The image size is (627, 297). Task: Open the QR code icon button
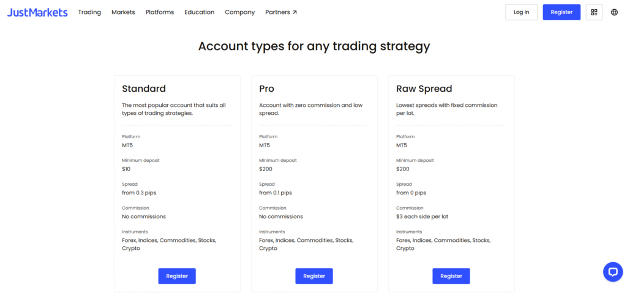click(x=594, y=12)
